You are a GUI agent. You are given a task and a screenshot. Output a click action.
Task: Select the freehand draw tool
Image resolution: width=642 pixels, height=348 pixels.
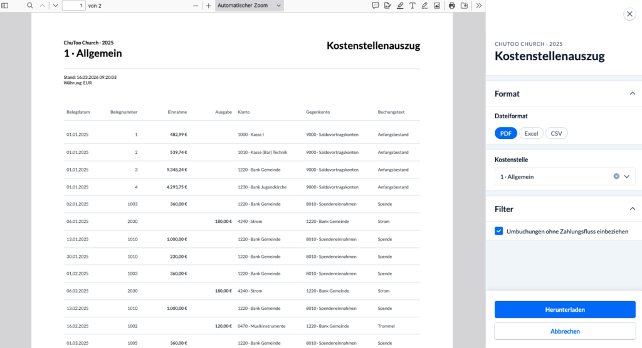pyautogui.click(x=424, y=6)
